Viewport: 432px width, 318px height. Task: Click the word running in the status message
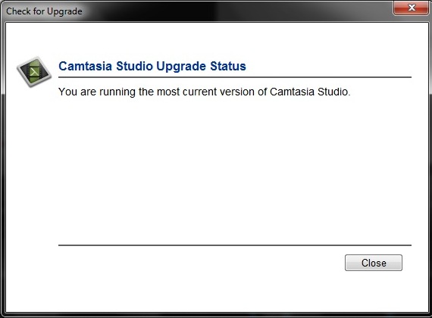pyautogui.click(x=117, y=92)
